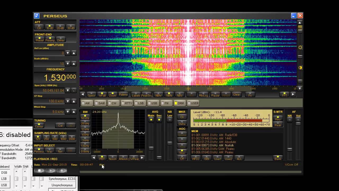Toggle AVG Main averaging indicator

tap(151, 120)
